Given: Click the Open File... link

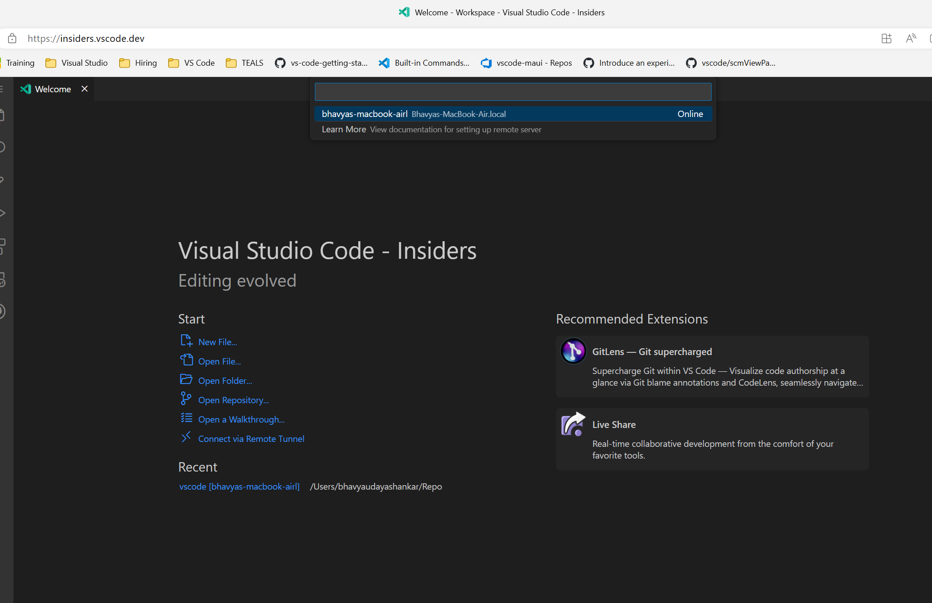Looking at the screenshot, I should click(x=219, y=361).
